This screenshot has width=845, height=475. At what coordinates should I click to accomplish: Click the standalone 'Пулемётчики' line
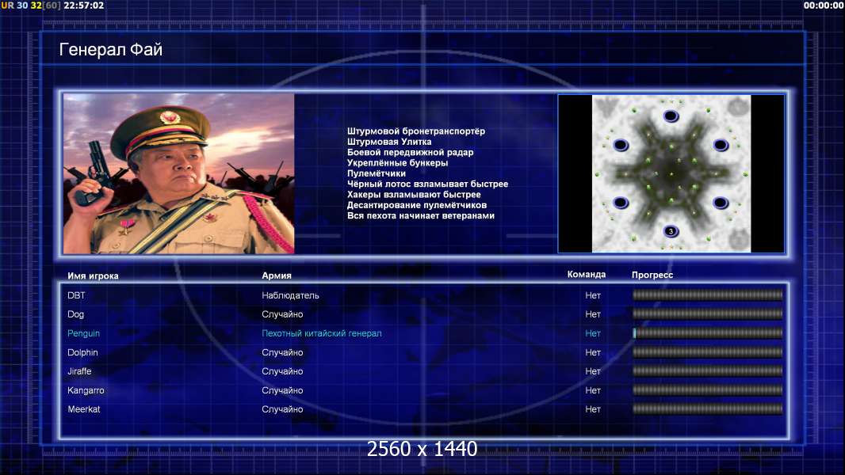click(x=377, y=173)
